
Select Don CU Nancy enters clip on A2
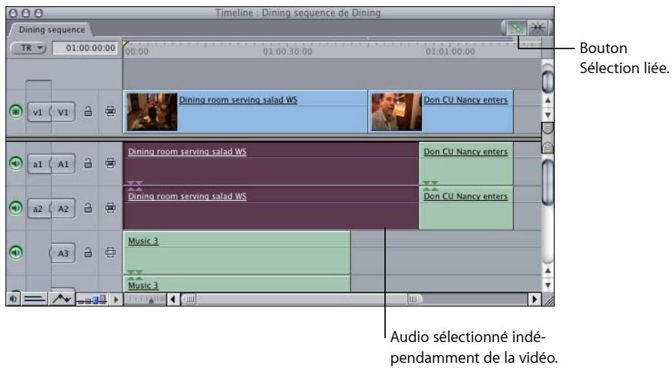(x=466, y=208)
